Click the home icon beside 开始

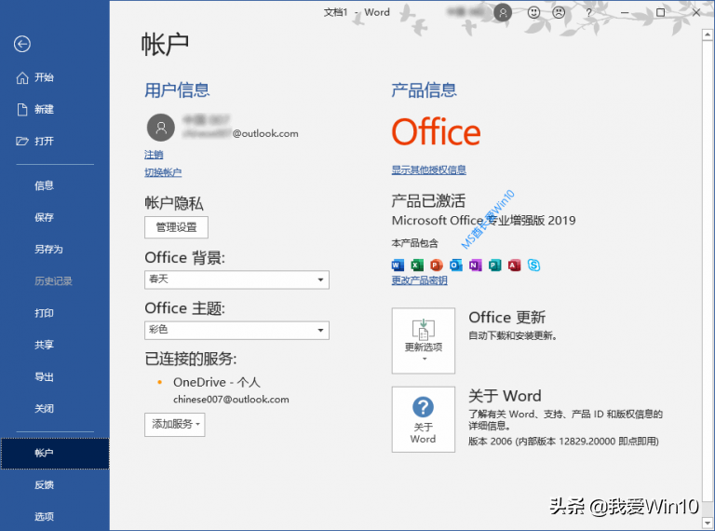click(22, 78)
